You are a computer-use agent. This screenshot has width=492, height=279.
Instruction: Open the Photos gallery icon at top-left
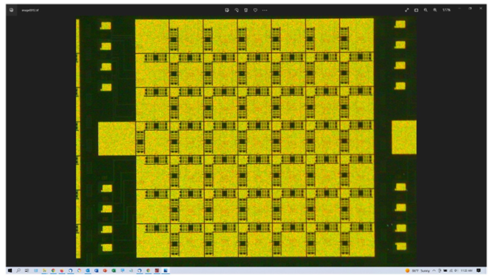(x=12, y=10)
